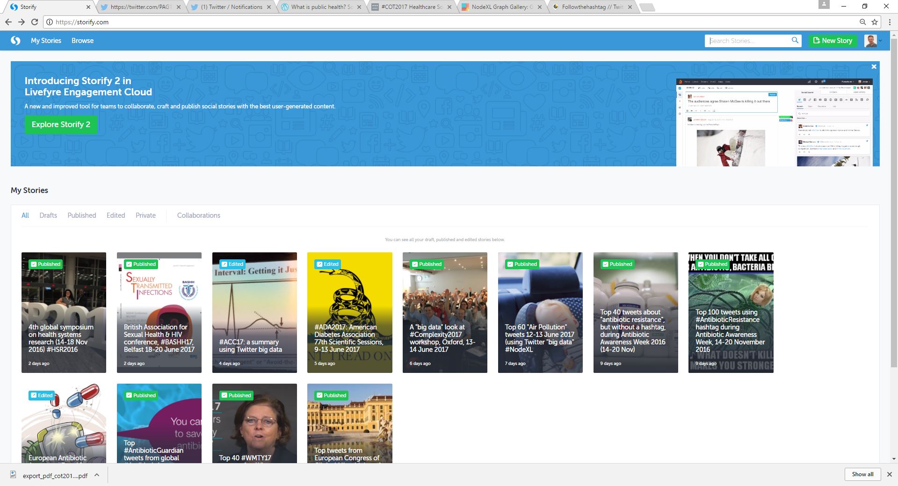Click the Storify logo icon in header
Screen dimensions: 898x486
[x=15, y=41]
